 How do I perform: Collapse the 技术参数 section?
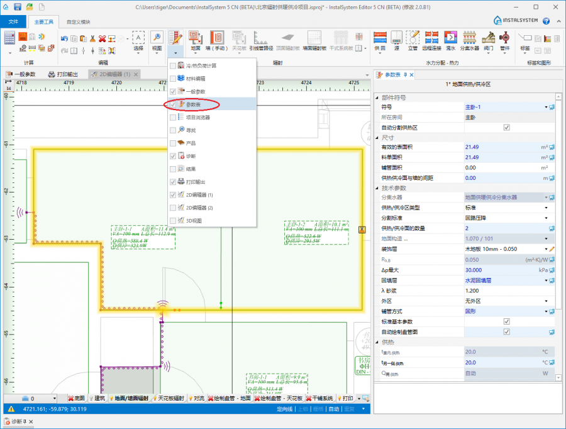(377, 188)
